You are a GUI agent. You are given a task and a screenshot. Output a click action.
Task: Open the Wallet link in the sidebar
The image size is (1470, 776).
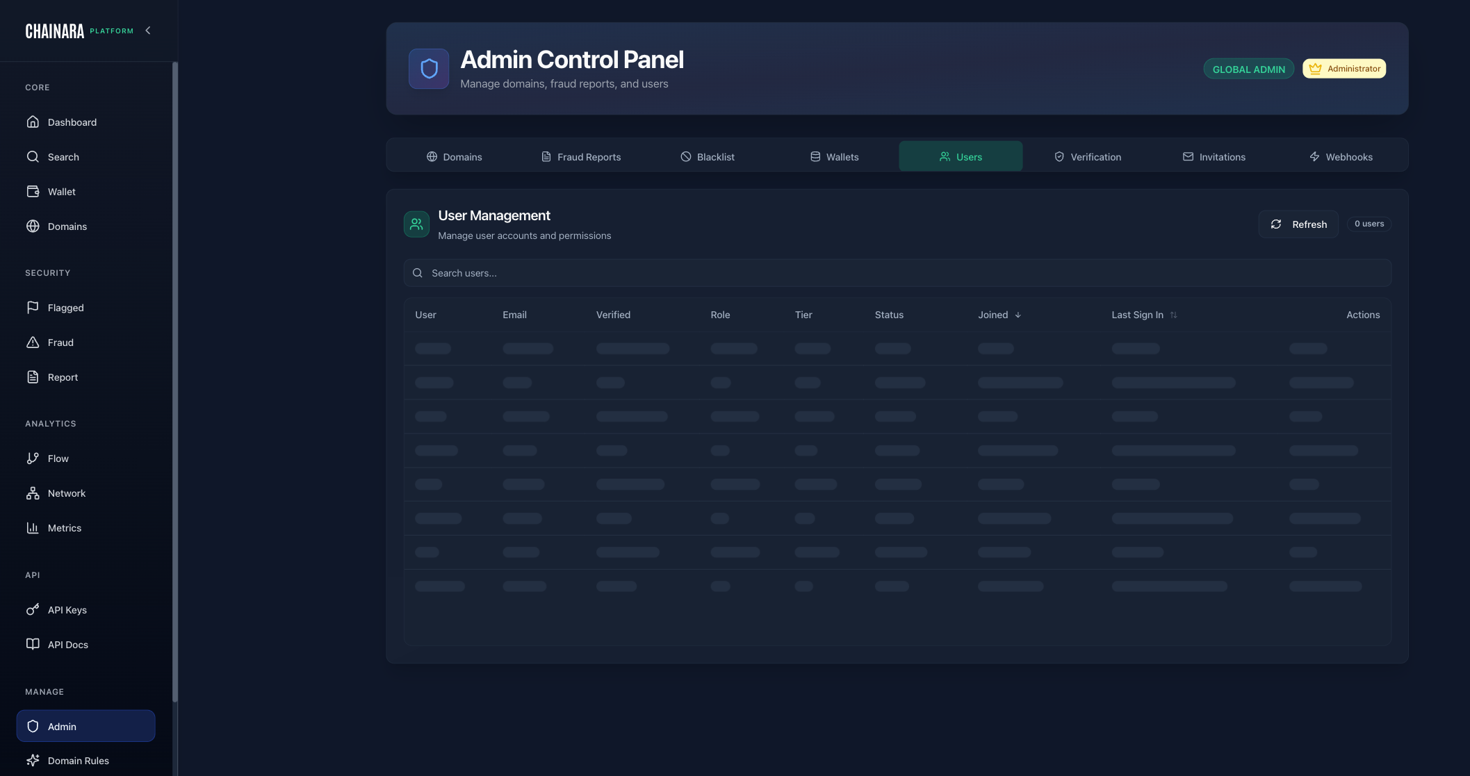pos(86,191)
